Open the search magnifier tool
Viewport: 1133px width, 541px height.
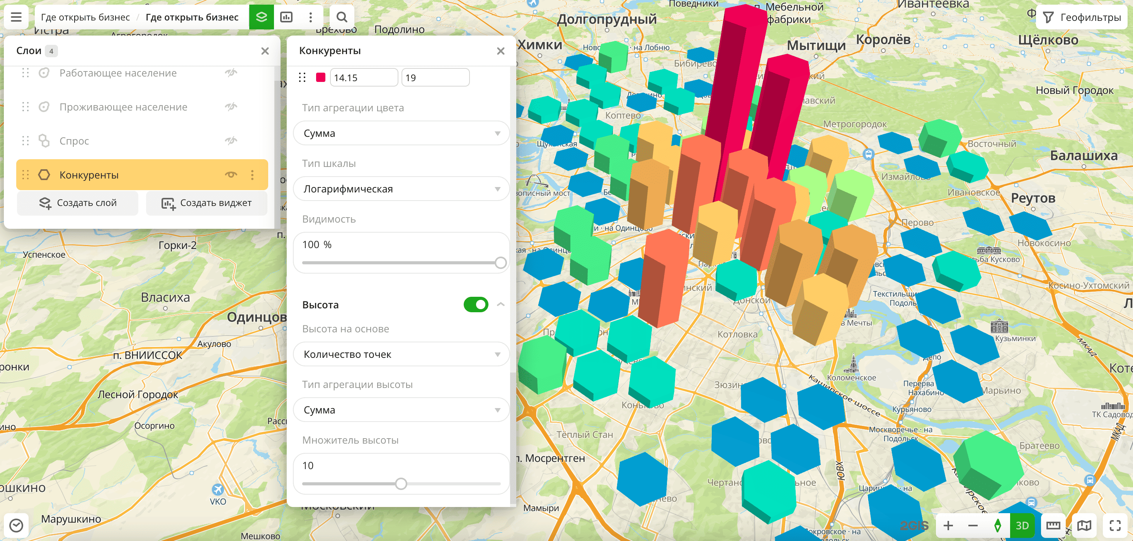pyautogui.click(x=342, y=17)
